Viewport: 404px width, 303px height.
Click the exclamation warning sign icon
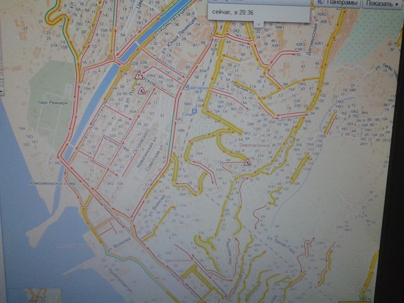[x=139, y=76]
